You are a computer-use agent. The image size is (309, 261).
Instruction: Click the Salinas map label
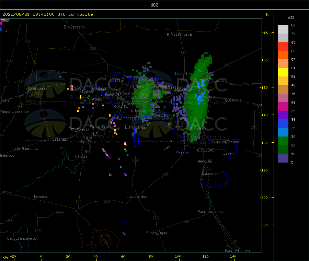click(x=59, y=139)
